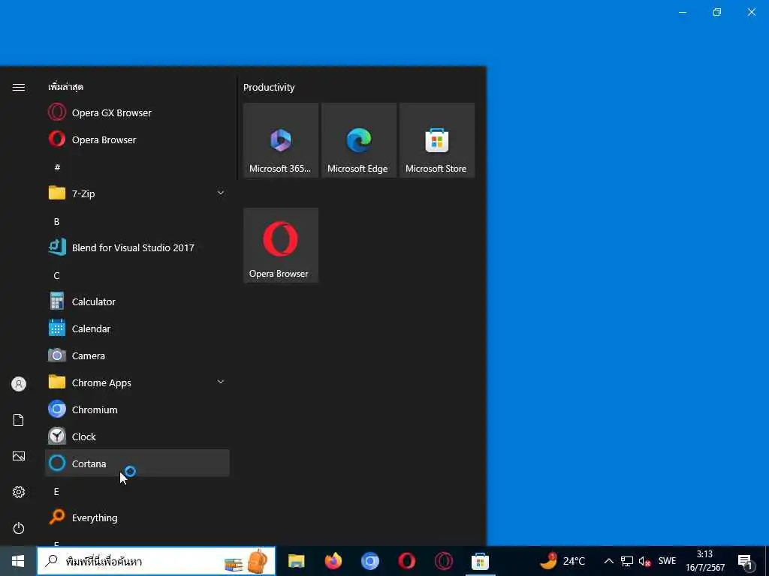This screenshot has width=769, height=576.
Task: Open Opera from the taskbar
Action: point(406,561)
